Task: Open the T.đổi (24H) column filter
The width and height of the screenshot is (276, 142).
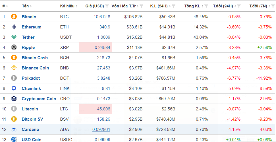Action: pyautogui.click(x=239, y=6)
